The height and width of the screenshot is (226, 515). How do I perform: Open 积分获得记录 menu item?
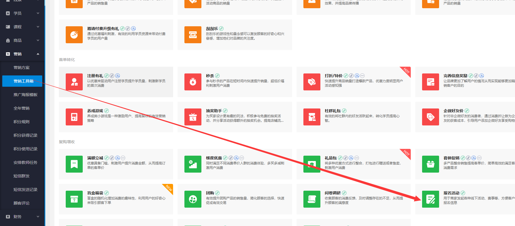coord(25,135)
